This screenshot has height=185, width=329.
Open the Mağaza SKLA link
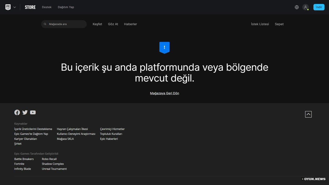click(x=65, y=139)
